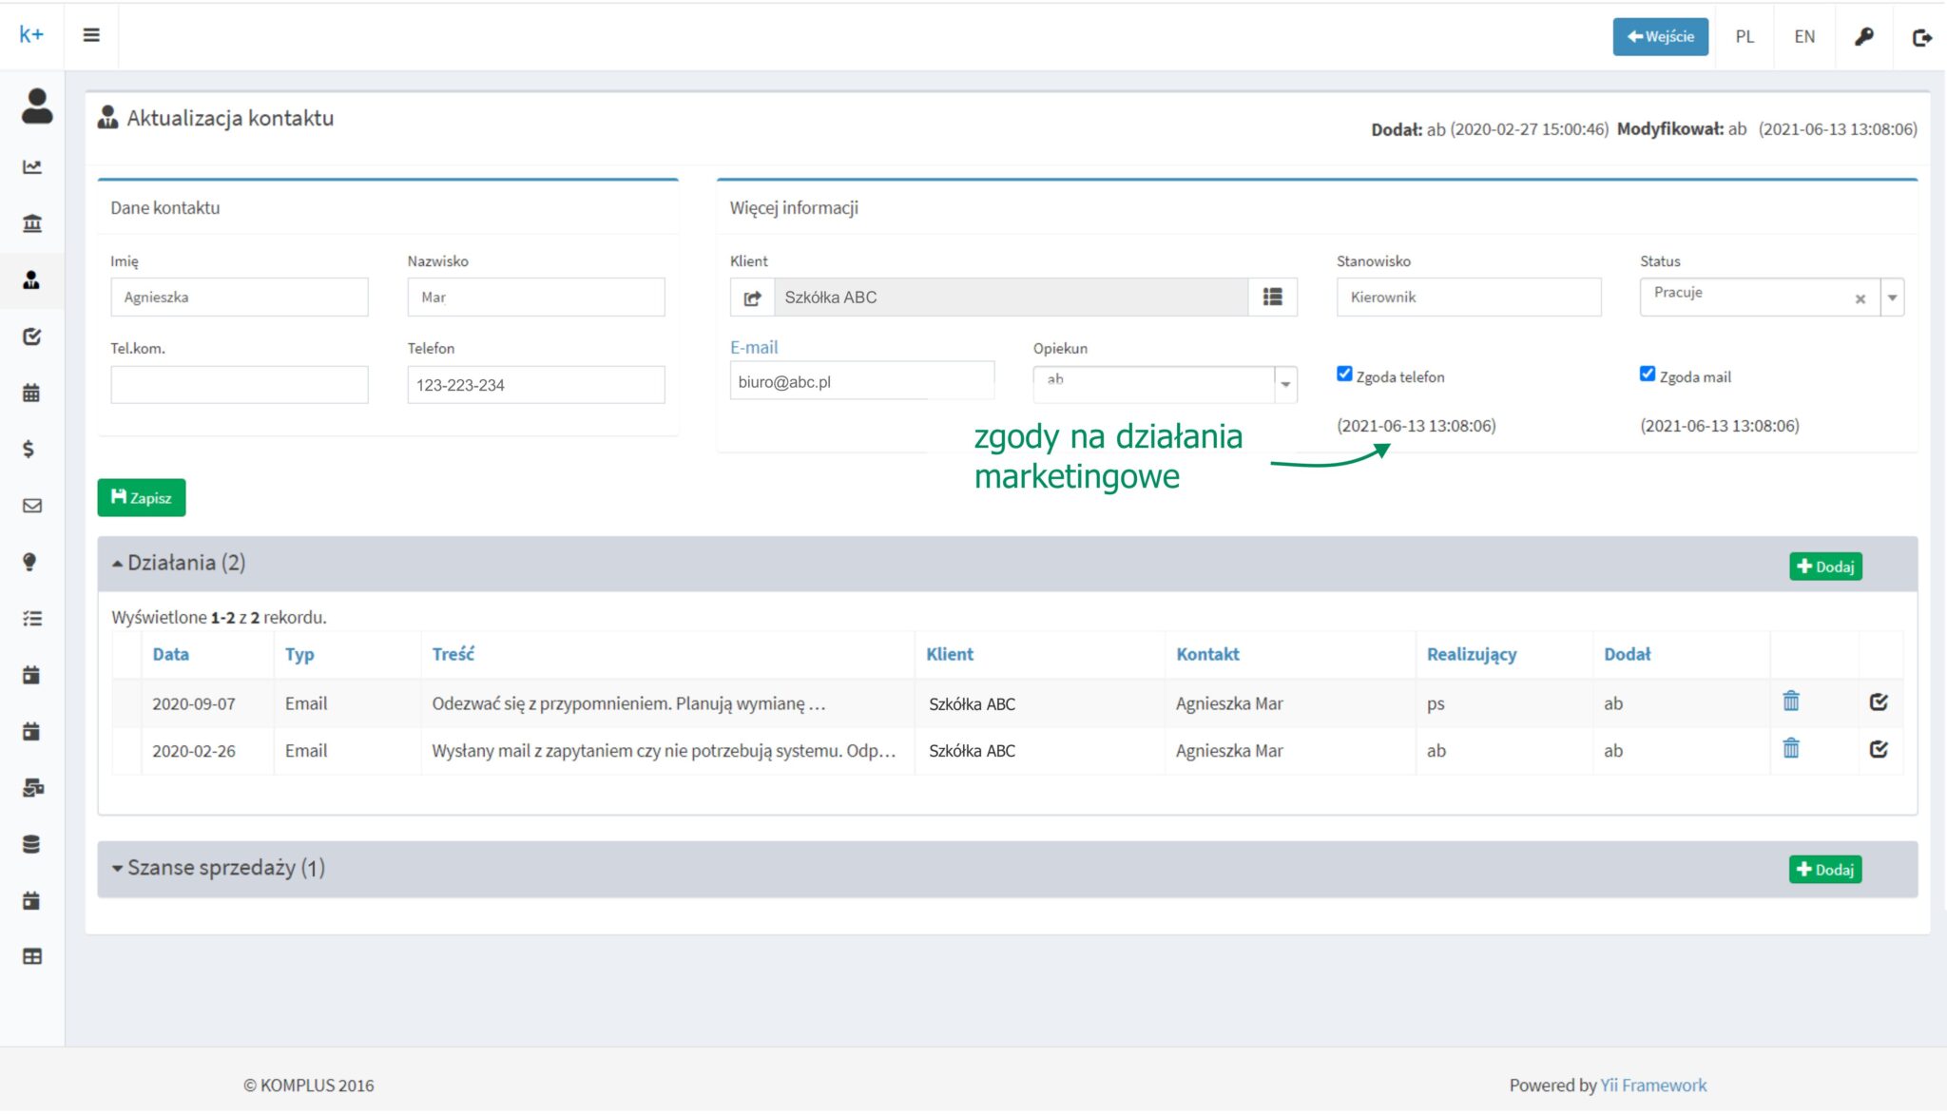1947x1115 pixels.
Task: Edit the 2020-09-07 action row
Action: click(x=1879, y=702)
